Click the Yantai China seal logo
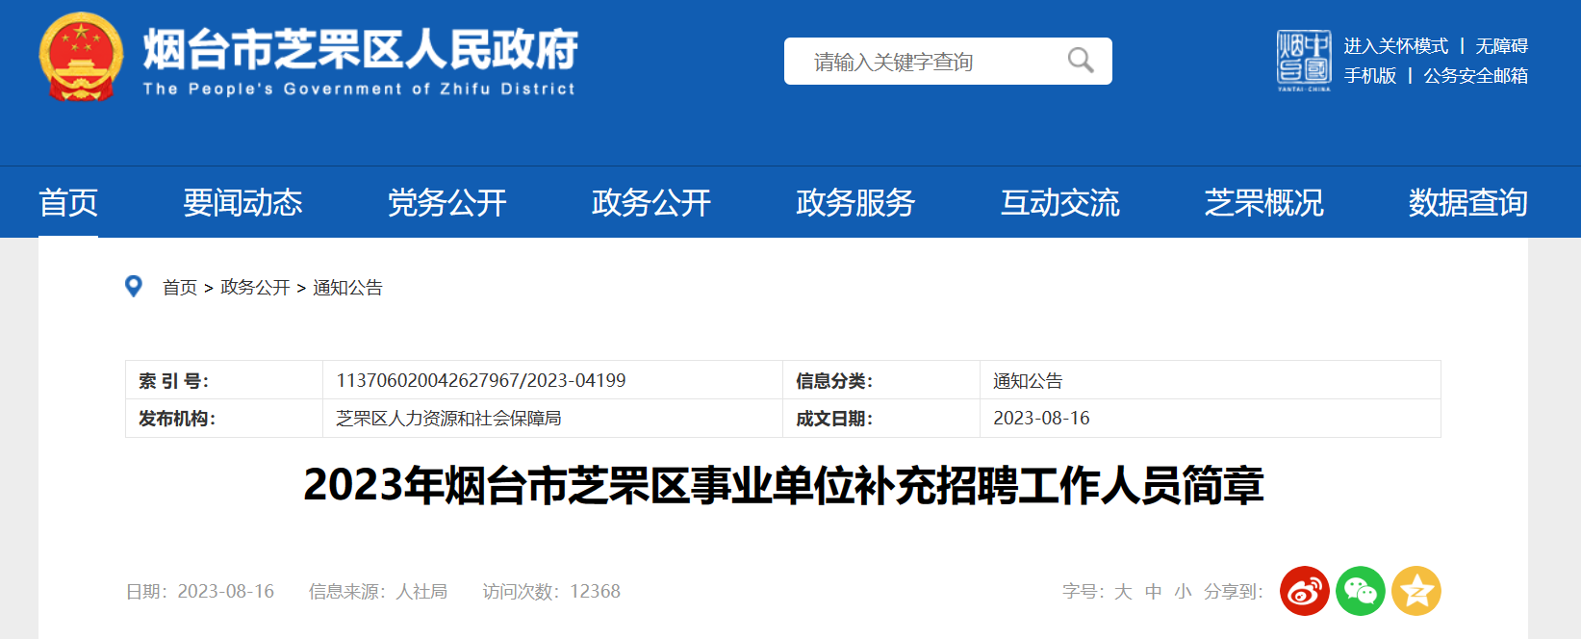The image size is (1581, 639). coord(1304,60)
